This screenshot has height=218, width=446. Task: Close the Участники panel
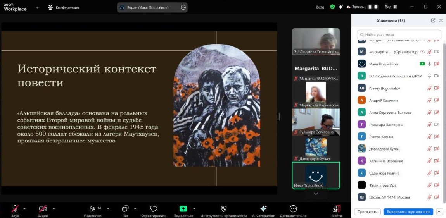tap(441, 21)
